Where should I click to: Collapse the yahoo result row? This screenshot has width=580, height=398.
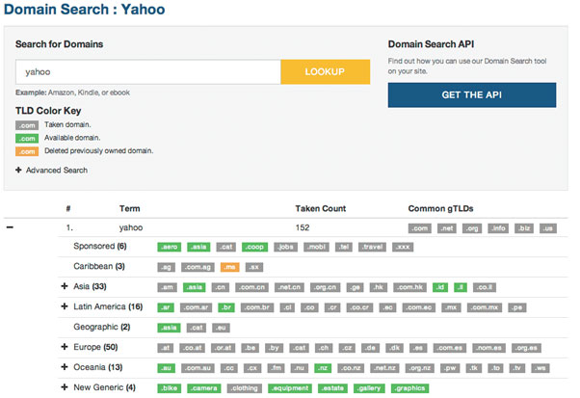10,227
